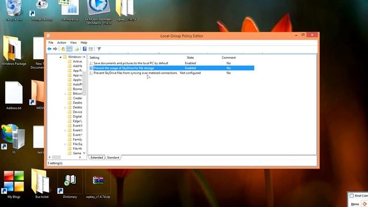Select the Address.txt file icon
368x207 pixels.
pos(14,95)
